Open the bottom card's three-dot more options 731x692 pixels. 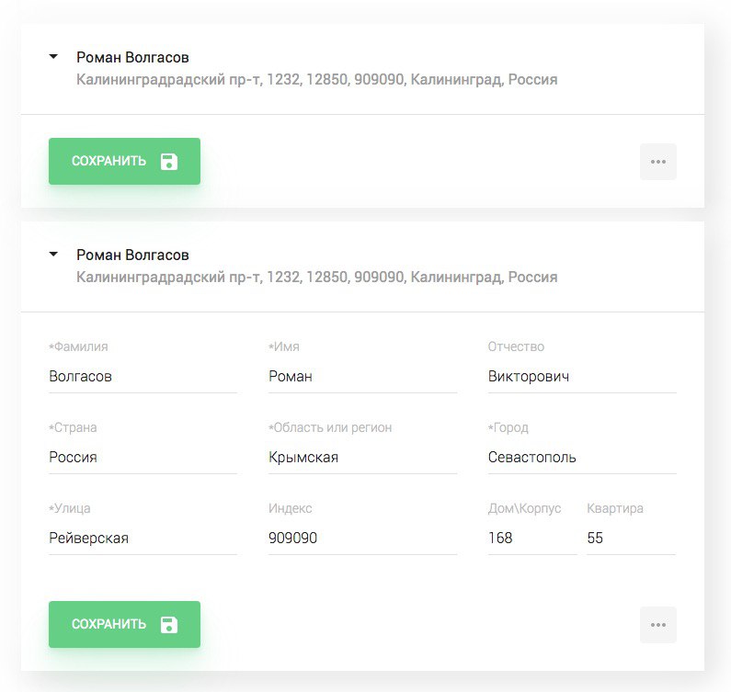coord(657,625)
